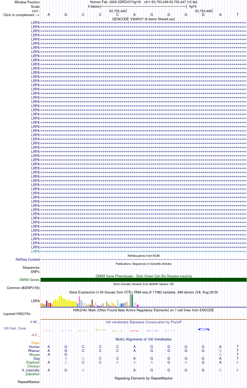Click the 'Mouse' alignment row label

35,354
